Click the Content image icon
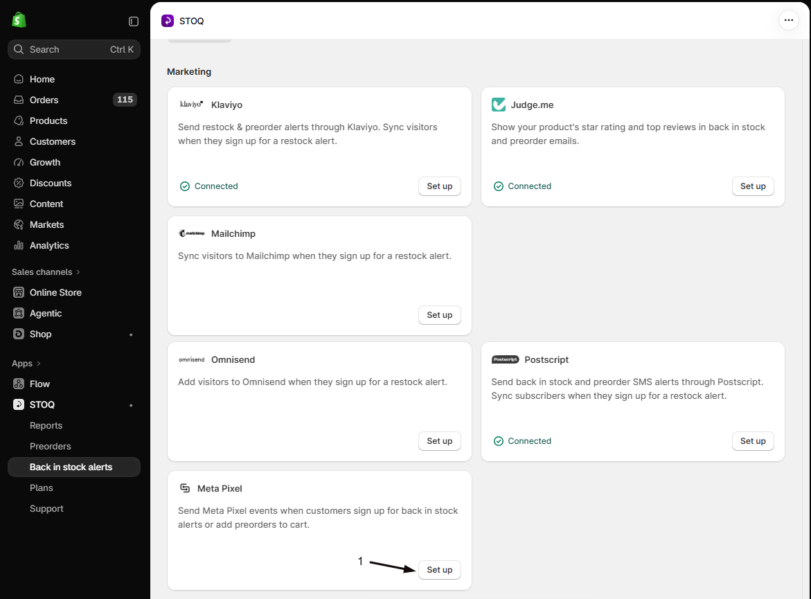 pos(19,204)
